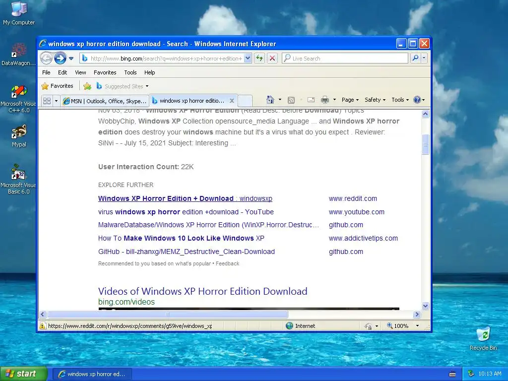This screenshot has width=508, height=381.
Task: Open a new blank tab
Action: pyautogui.click(x=245, y=101)
